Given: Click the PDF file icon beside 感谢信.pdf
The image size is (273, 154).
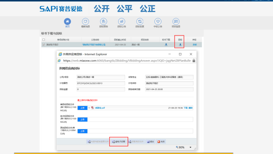Looking at the screenshot, I should click(92, 108).
